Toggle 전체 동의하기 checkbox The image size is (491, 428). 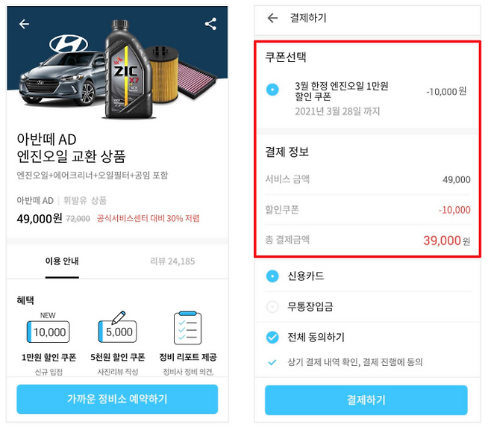tap(273, 337)
